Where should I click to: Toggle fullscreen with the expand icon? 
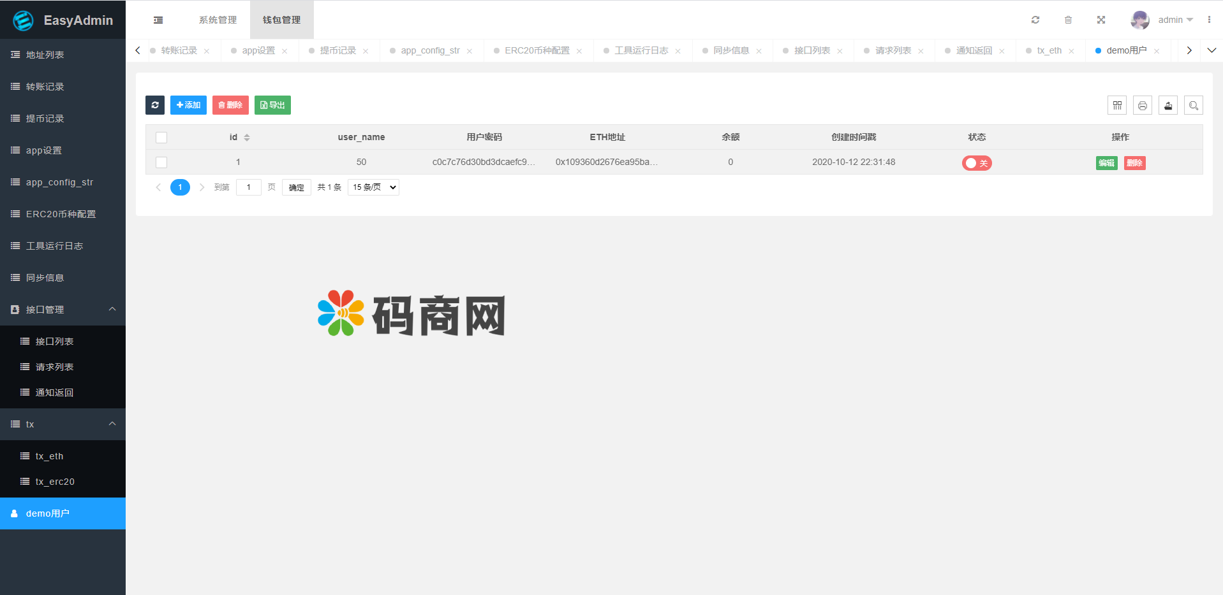1101,20
